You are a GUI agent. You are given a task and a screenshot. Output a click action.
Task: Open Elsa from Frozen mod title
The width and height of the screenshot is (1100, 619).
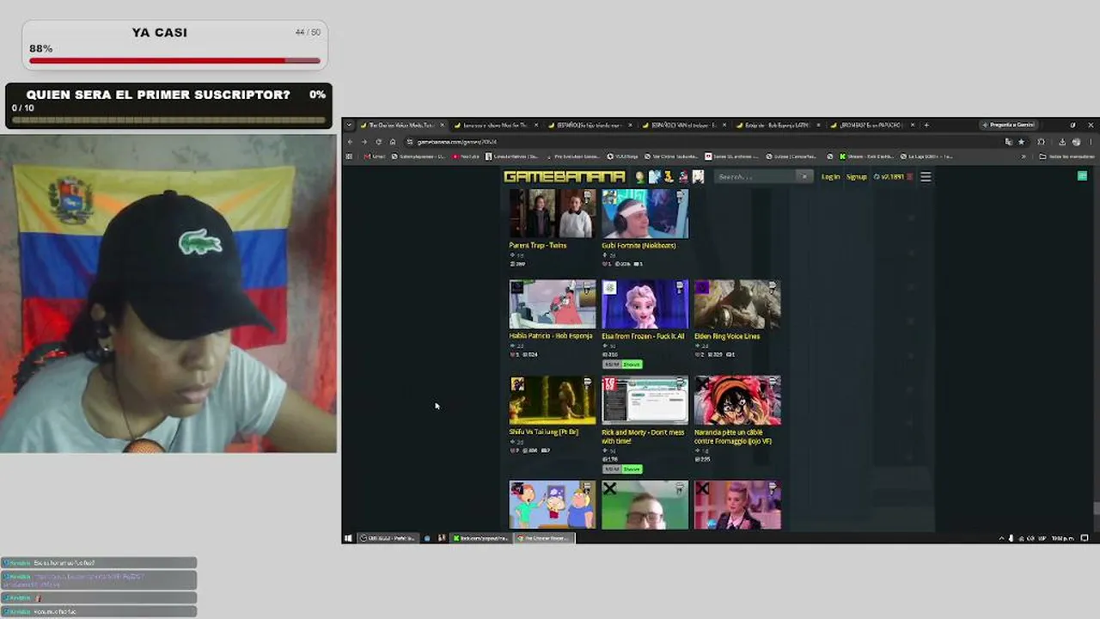pos(643,336)
